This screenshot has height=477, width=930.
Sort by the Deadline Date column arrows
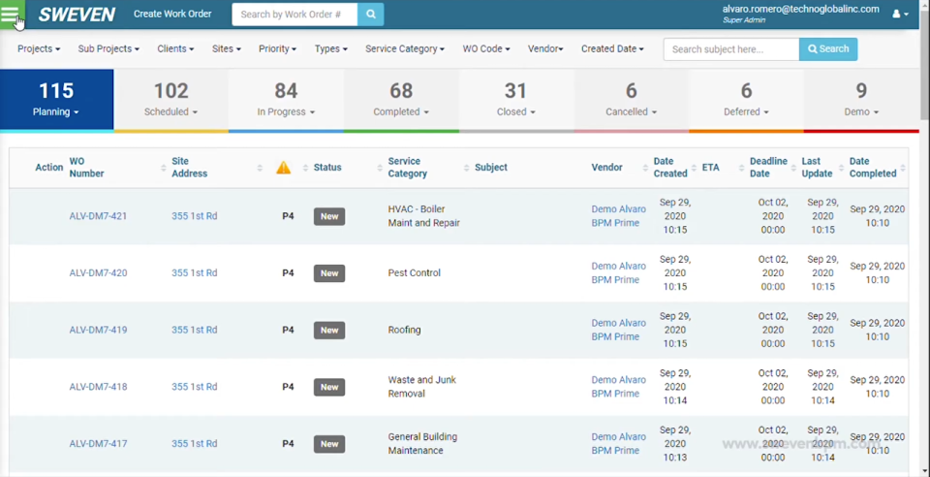(793, 169)
